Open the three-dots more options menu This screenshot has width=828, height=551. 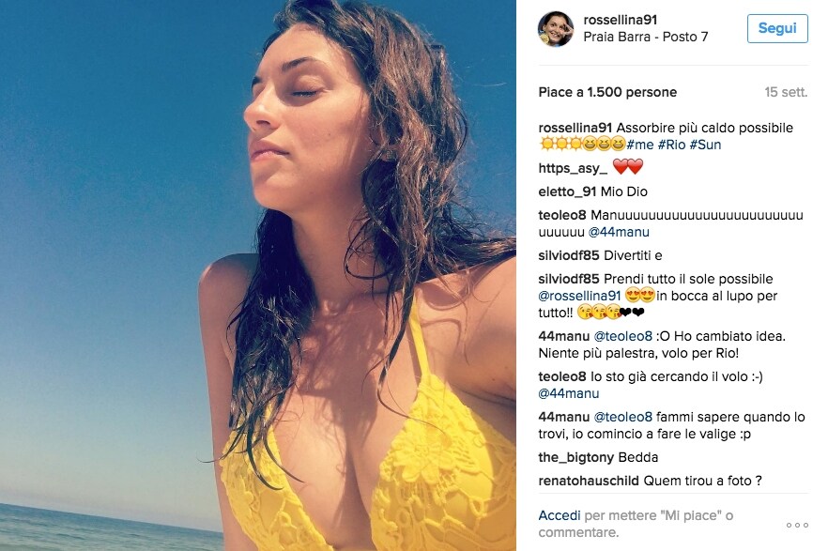pos(797,525)
